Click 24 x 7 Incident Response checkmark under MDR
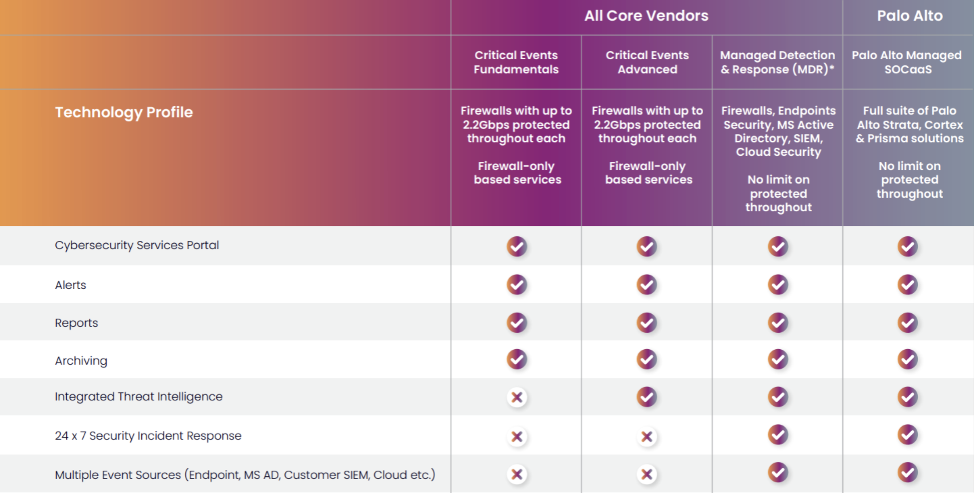 [x=778, y=435]
